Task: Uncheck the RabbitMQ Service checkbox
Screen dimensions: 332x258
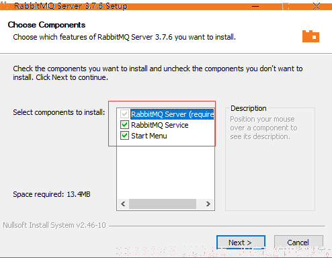Action: pyautogui.click(x=124, y=125)
